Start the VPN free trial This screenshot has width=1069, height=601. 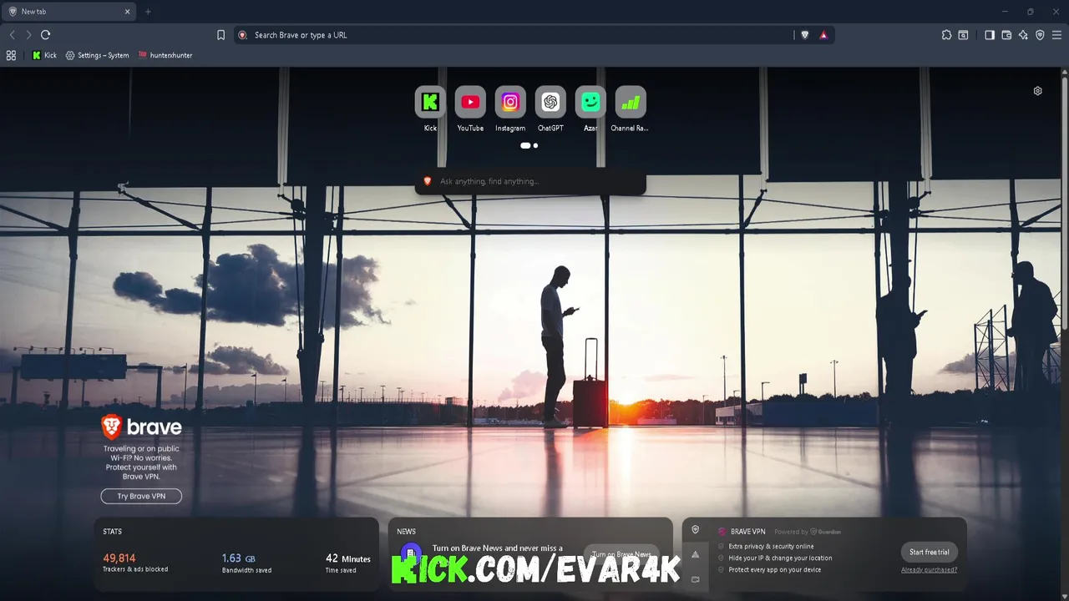(x=929, y=552)
